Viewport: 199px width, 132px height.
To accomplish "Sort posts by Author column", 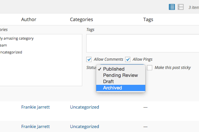I will point(29,19).
